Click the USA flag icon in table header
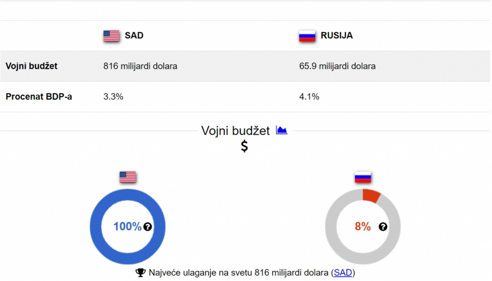 point(111,36)
